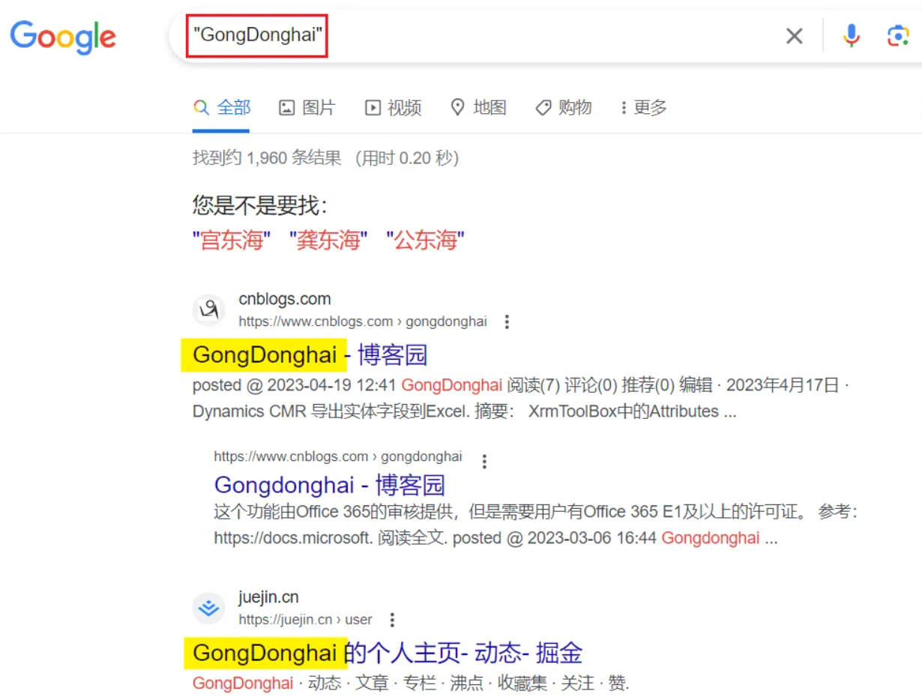Click the cnblogs.com site name
This screenshot has width=922, height=697.
285,299
